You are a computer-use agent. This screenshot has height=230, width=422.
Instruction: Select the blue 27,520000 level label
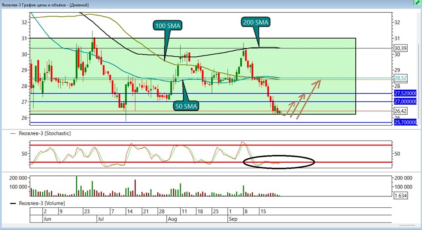405,93
